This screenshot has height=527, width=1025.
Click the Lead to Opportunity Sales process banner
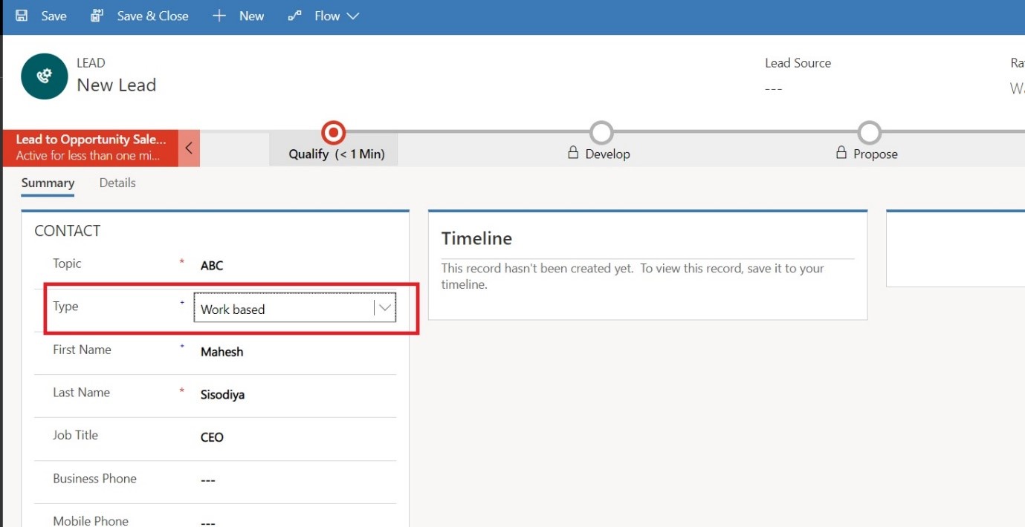coord(90,148)
